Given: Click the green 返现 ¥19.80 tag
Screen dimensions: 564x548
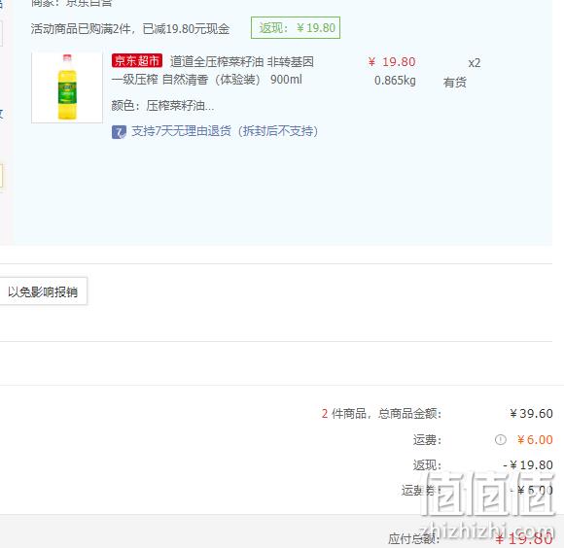Looking at the screenshot, I should (x=296, y=27).
